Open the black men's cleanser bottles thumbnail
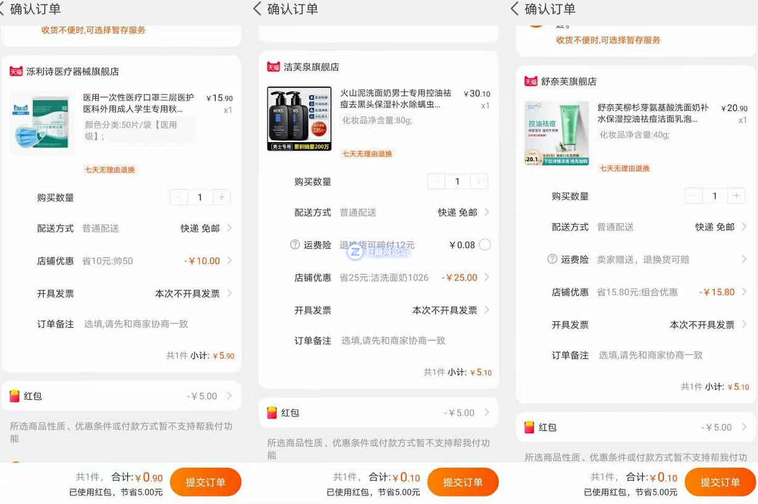The image size is (758, 504). pos(299,119)
